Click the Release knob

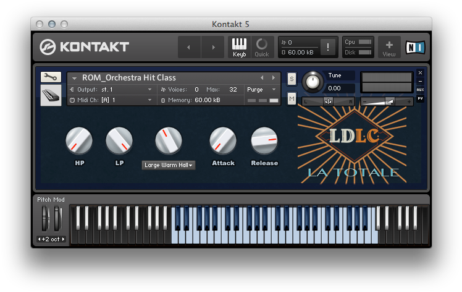point(264,140)
